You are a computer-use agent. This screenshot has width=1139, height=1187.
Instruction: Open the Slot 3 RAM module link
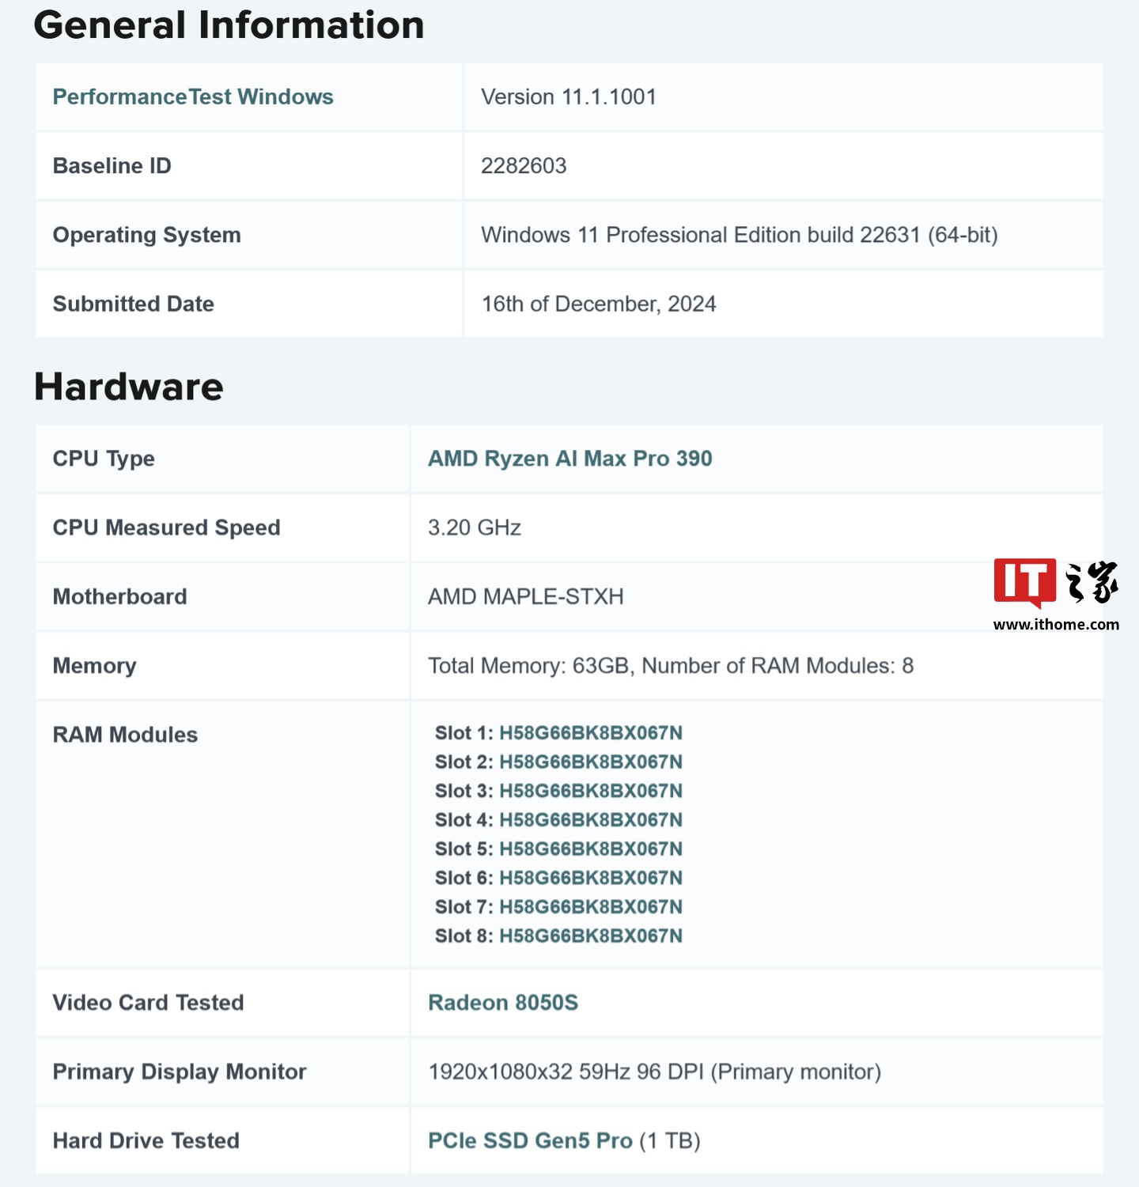tap(590, 791)
